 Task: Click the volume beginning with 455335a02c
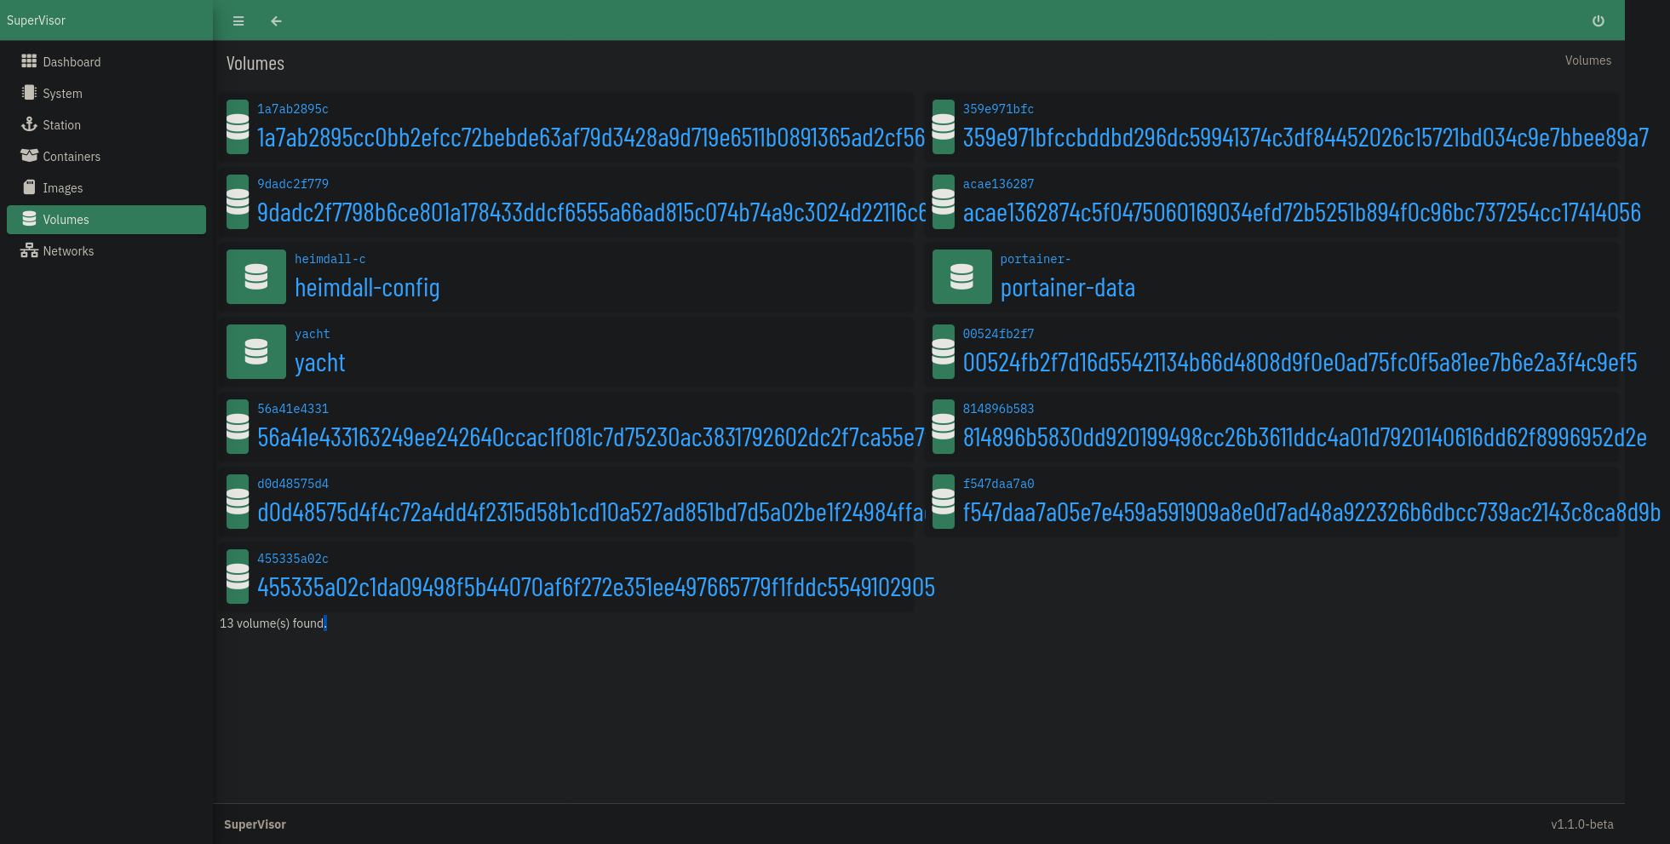[x=596, y=588]
